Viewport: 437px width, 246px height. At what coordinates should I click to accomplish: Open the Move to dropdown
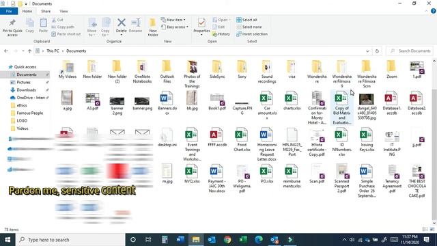point(91,27)
